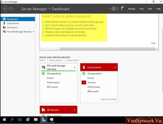This screenshot has width=163, height=124.
Task: Click File and Storage Services sidebar icon
Action: coord(4,31)
